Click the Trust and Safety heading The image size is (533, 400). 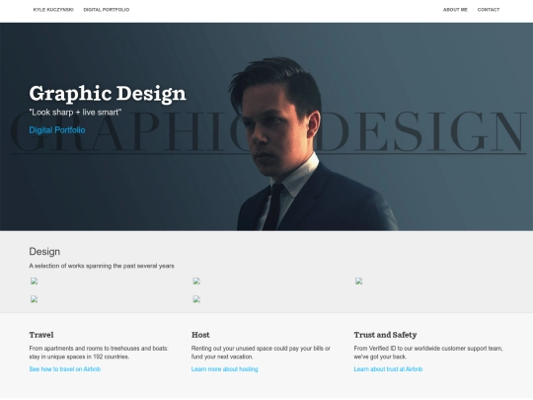pos(386,335)
